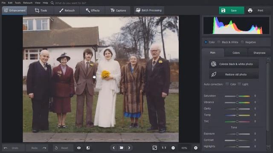Click the fit to screen icon
The height and width of the screenshot is (153, 273).
[x=154, y=148]
